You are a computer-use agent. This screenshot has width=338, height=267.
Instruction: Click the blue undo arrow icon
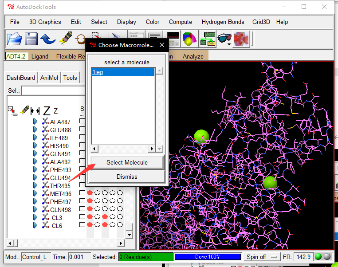(48, 39)
